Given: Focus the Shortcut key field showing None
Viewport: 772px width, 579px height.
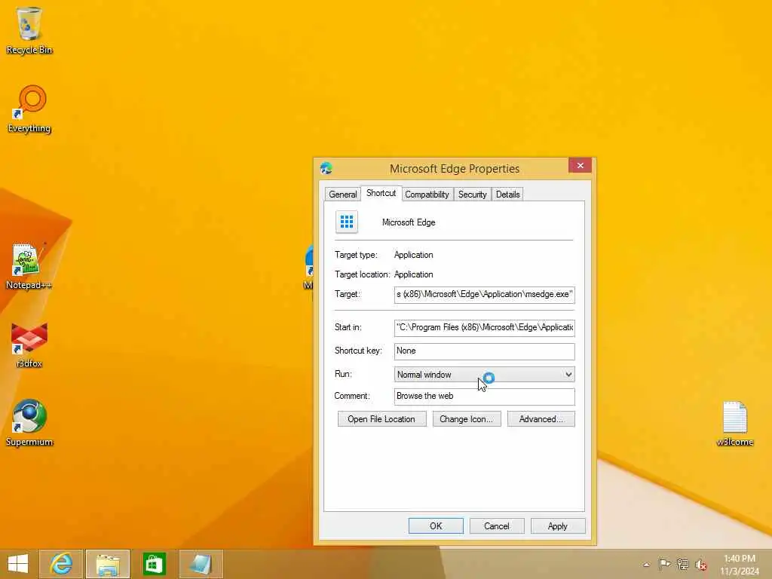Looking at the screenshot, I should pyautogui.click(x=485, y=351).
